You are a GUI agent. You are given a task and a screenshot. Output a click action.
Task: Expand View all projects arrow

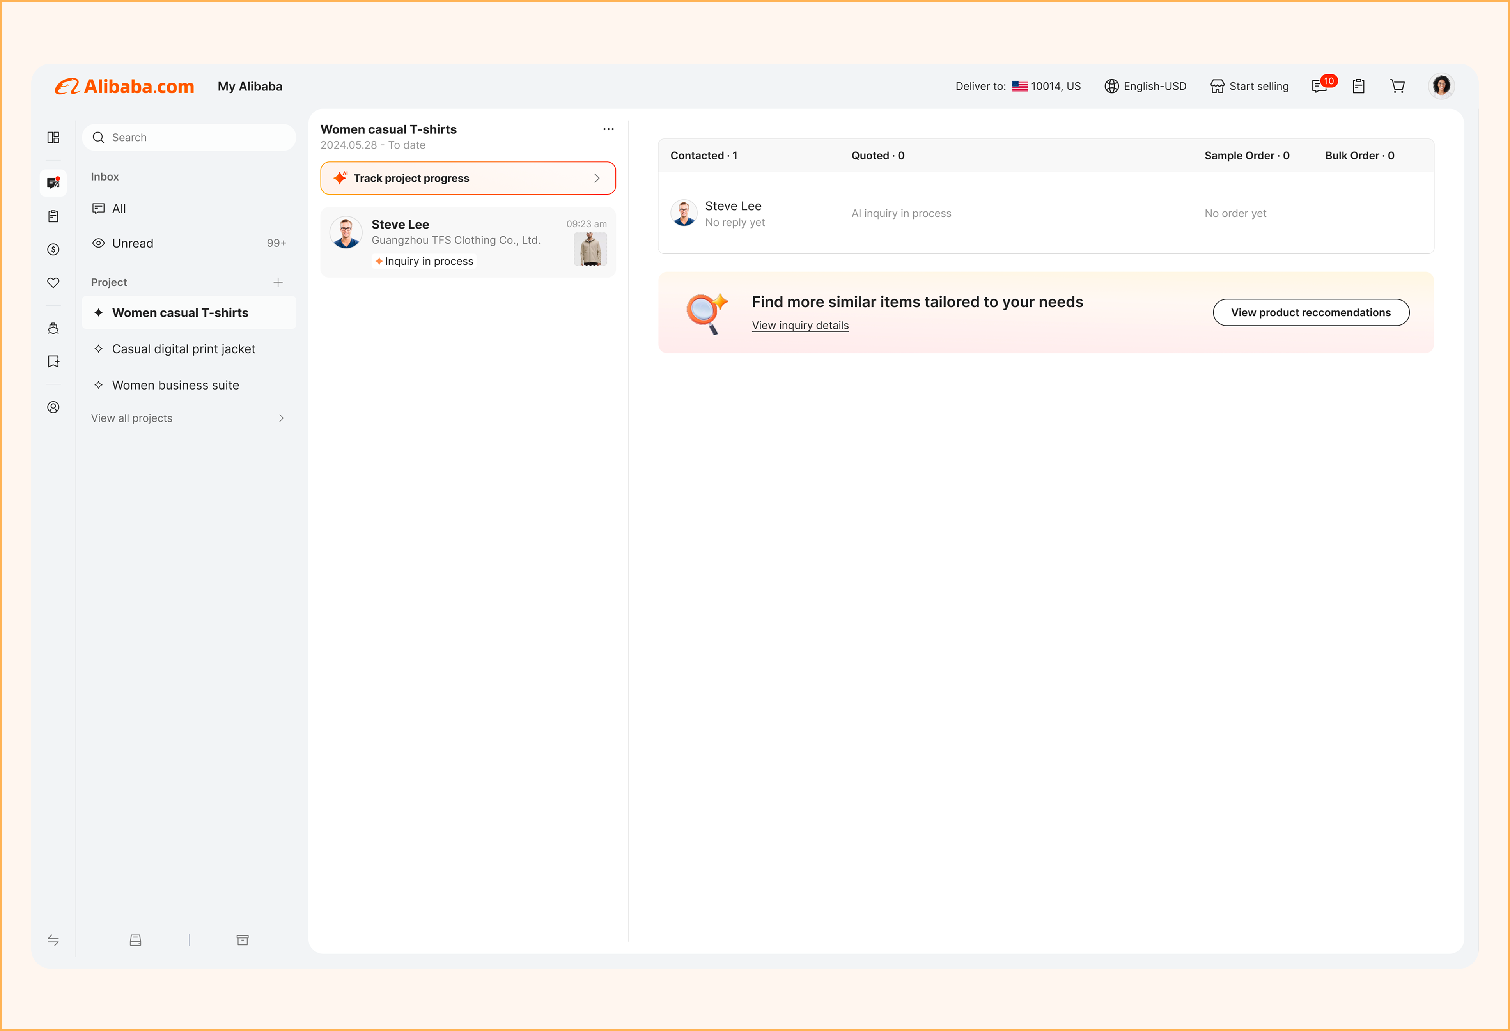281,418
